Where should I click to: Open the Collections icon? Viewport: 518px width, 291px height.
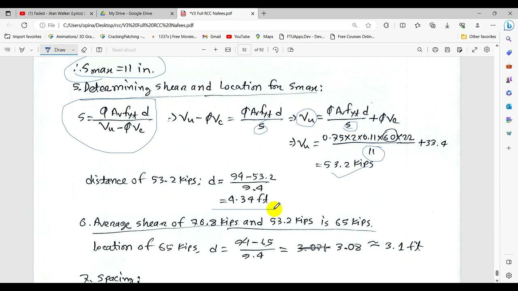(x=433, y=25)
